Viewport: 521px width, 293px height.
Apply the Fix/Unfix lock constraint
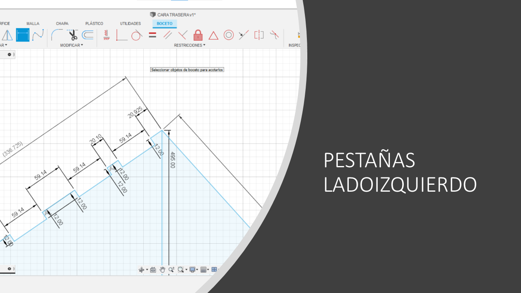[x=198, y=35]
